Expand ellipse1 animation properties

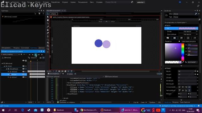9,77
